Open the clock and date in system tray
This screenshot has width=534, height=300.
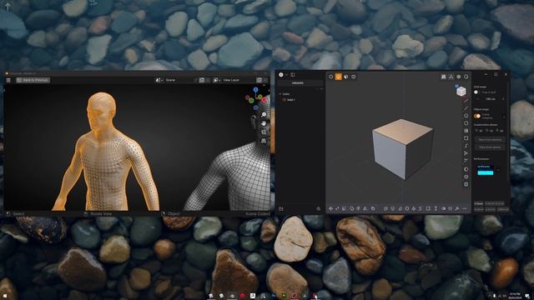coord(515,296)
